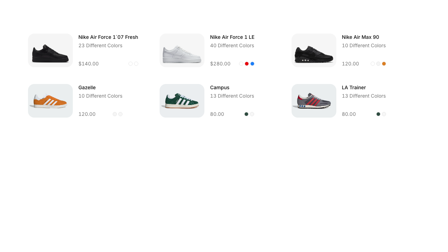Choose the orange swatch for Nike Air Max 90
448x252 pixels.
384,64
